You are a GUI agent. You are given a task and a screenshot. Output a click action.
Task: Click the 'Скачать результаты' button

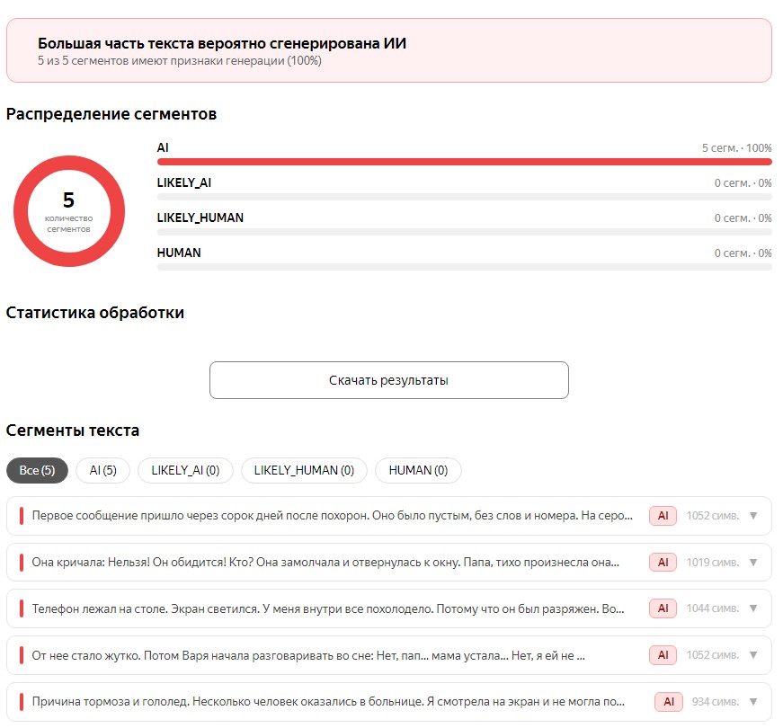pos(389,380)
